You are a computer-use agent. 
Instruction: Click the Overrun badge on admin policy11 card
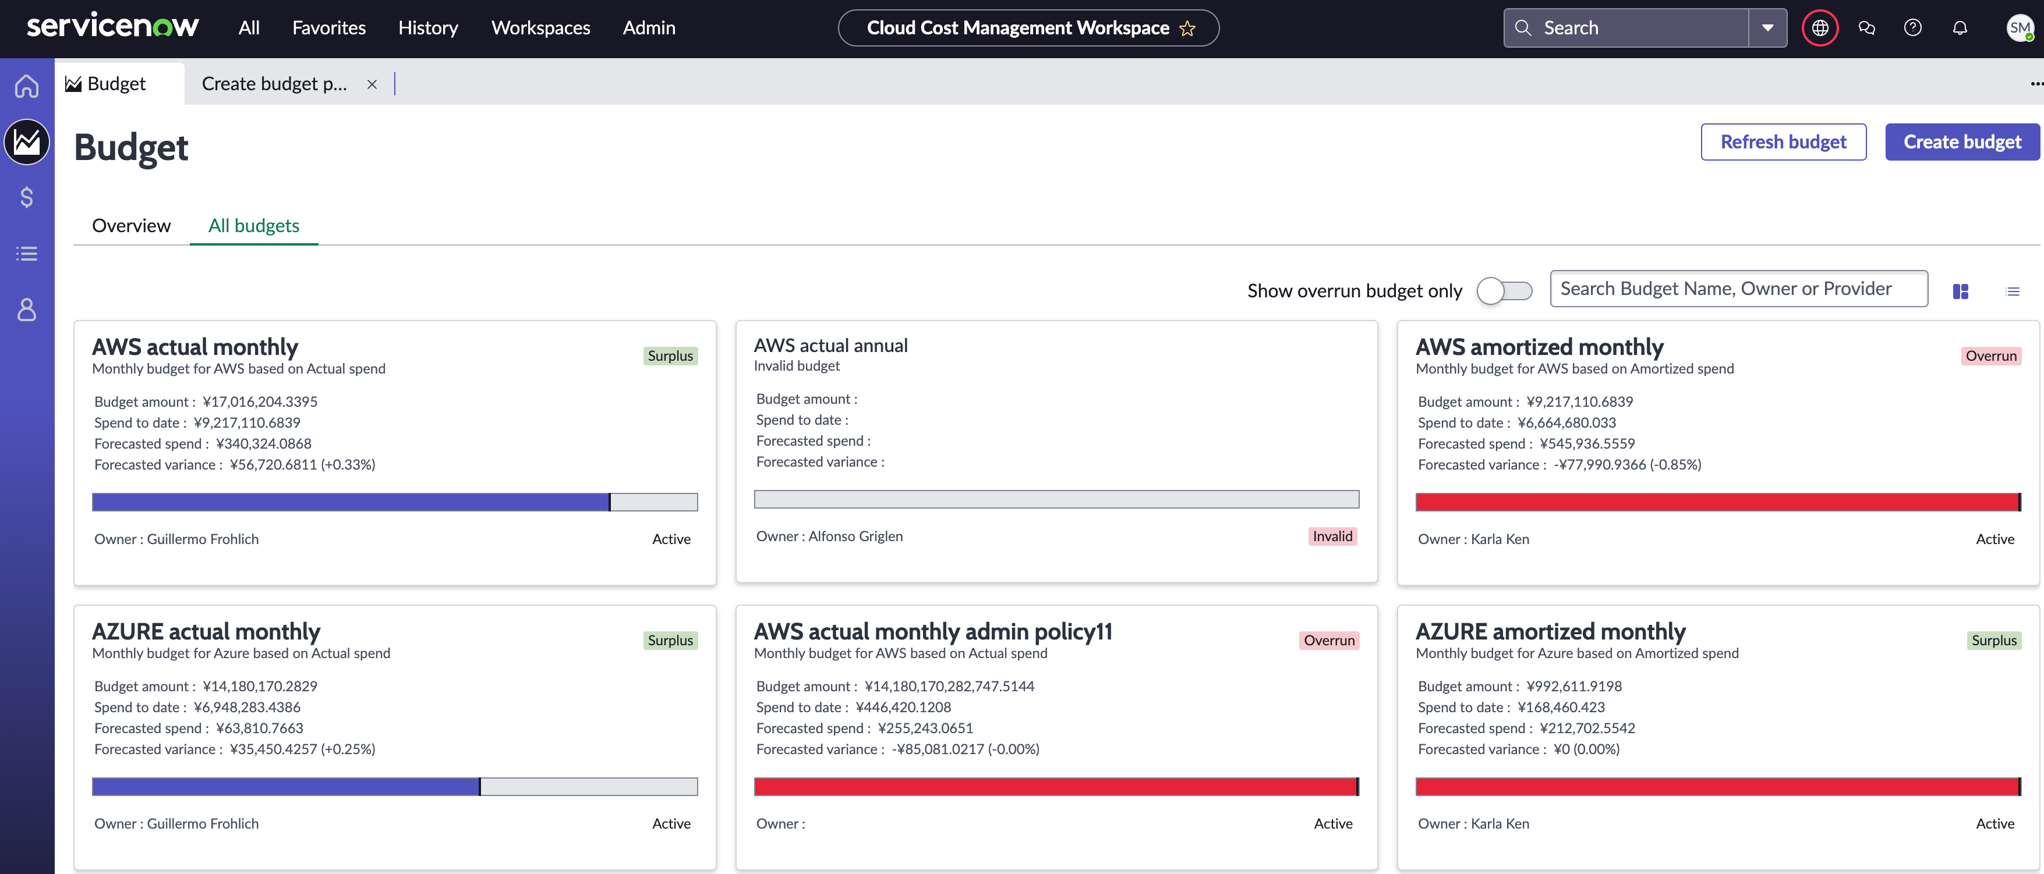1330,641
